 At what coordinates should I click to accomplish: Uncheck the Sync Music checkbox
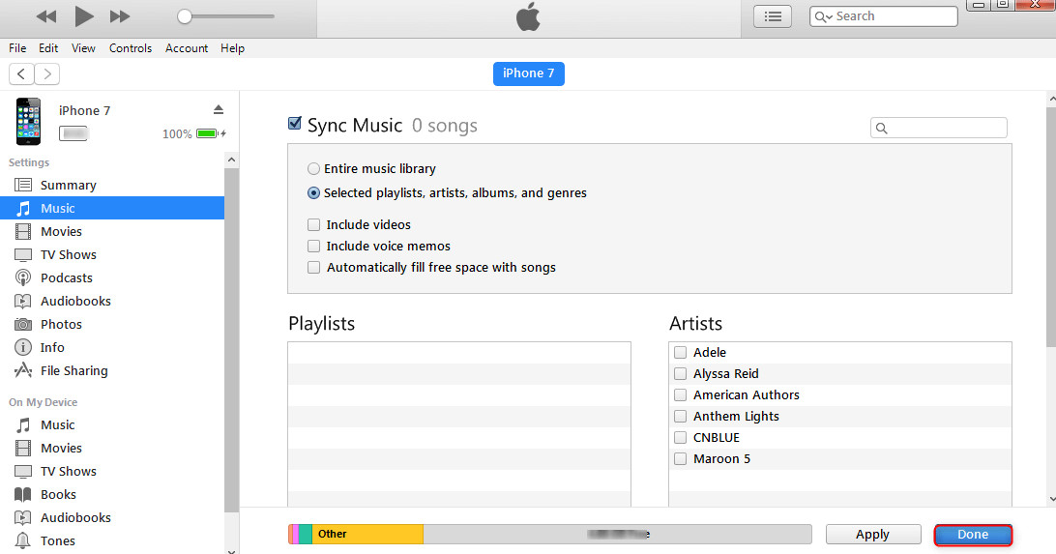(295, 124)
